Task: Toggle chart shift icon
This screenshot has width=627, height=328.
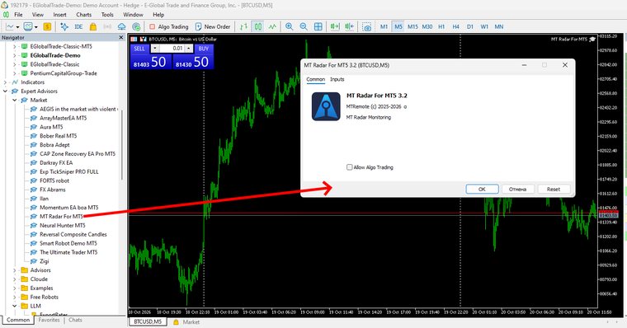Action: (349, 26)
